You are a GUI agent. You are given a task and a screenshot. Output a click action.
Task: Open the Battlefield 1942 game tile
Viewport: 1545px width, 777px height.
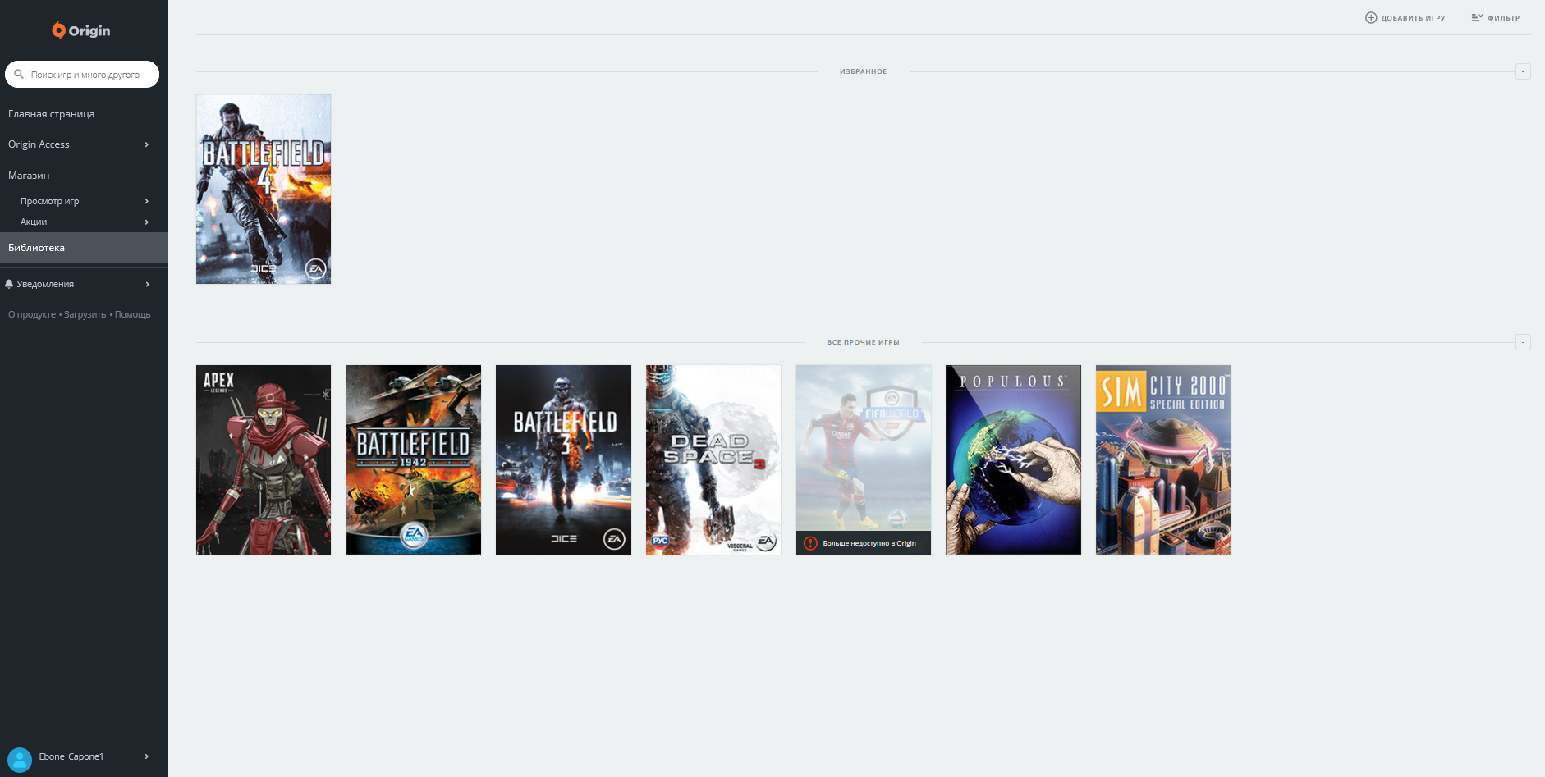414,459
